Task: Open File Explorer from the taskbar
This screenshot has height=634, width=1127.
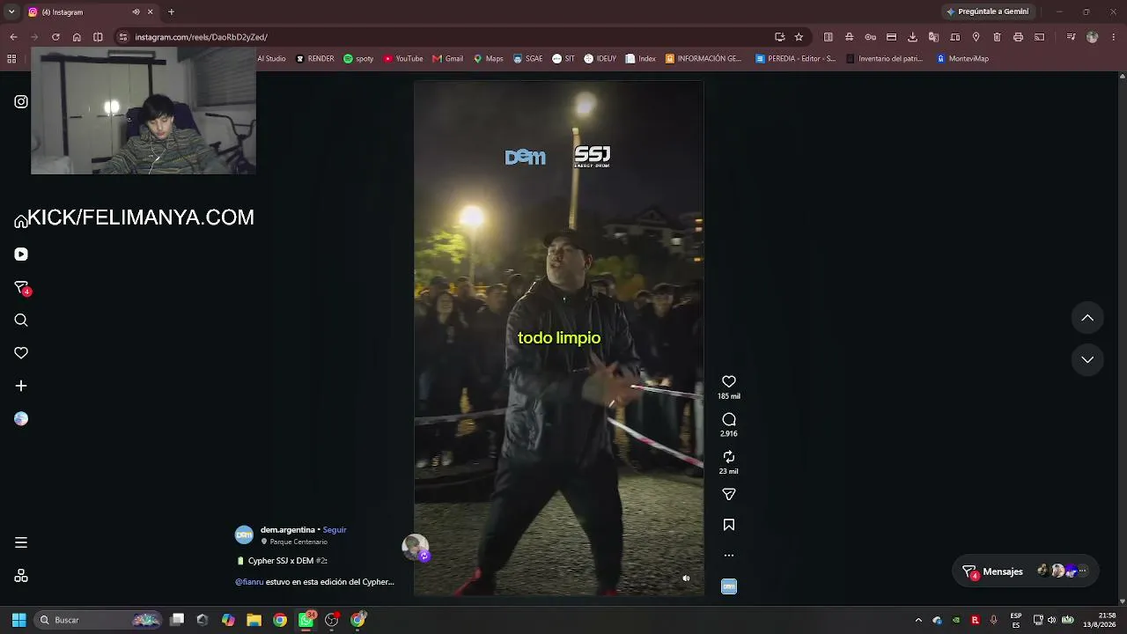Action: [x=254, y=620]
